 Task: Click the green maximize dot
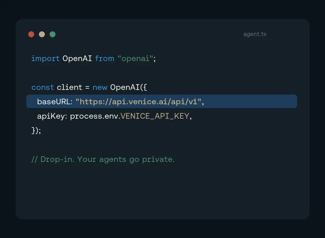pos(53,34)
